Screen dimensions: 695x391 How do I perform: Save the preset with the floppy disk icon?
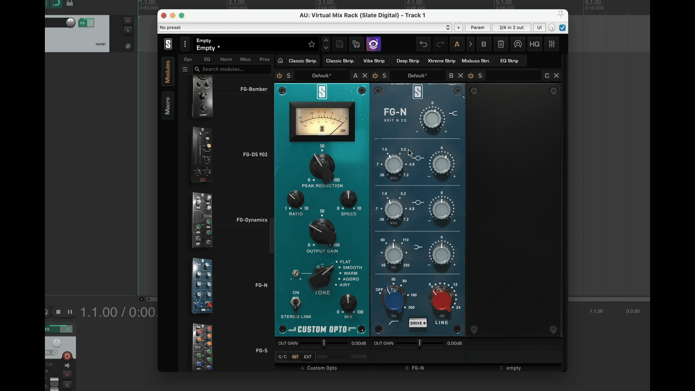click(x=340, y=44)
